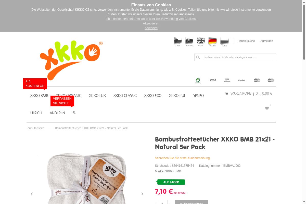Add product with In den Warenkorb

click(x=192, y=202)
